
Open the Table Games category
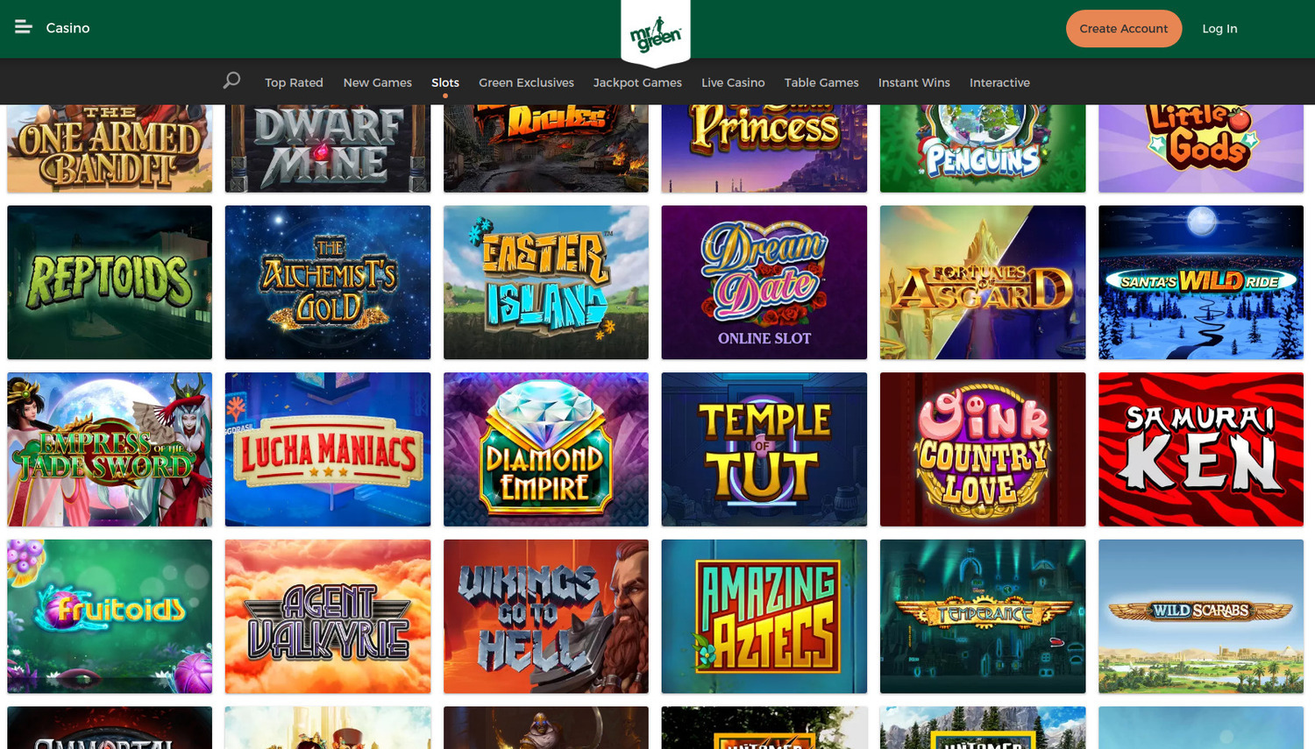821,82
